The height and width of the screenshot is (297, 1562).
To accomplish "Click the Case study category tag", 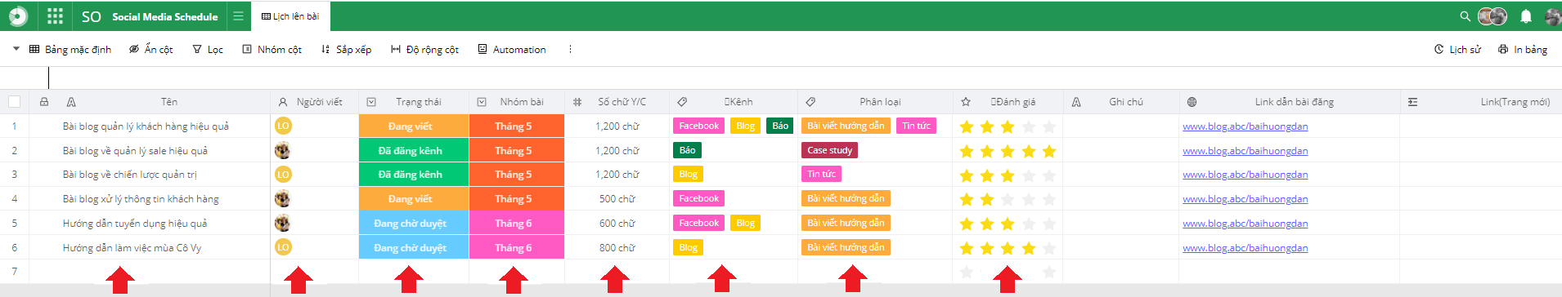I will pyautogui.click(x=829, y=150).
